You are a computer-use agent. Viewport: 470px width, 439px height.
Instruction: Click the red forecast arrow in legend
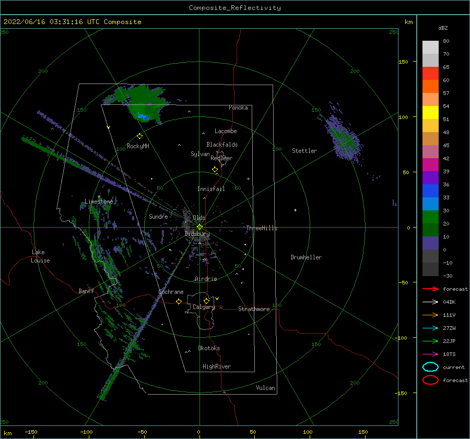pyautogui.click(x=430, y=289)
